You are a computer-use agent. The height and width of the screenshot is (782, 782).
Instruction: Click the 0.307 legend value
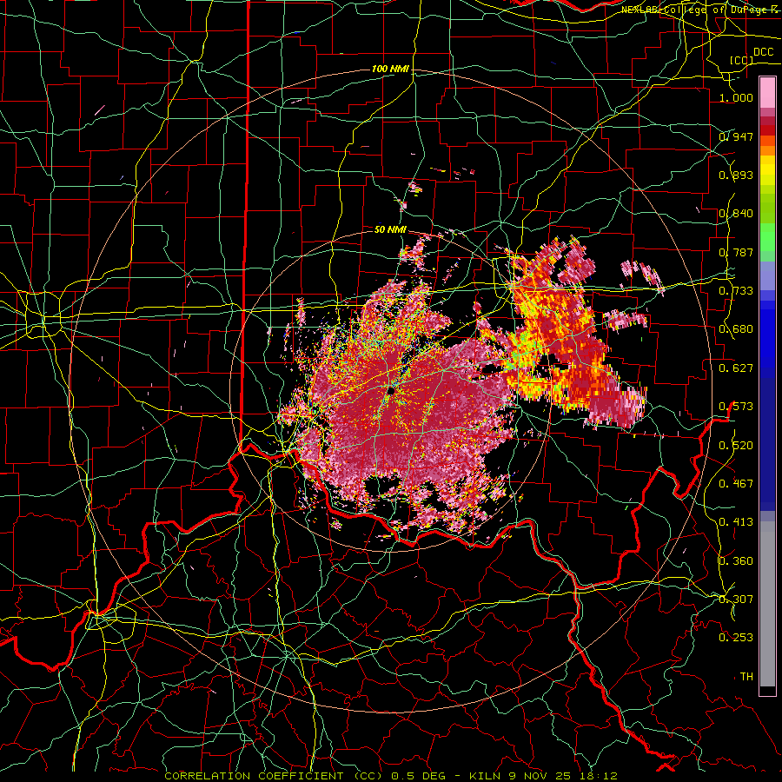736,599
